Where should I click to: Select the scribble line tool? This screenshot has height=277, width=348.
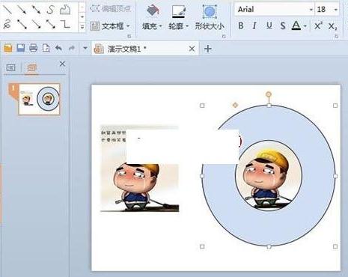pos(7,25)
